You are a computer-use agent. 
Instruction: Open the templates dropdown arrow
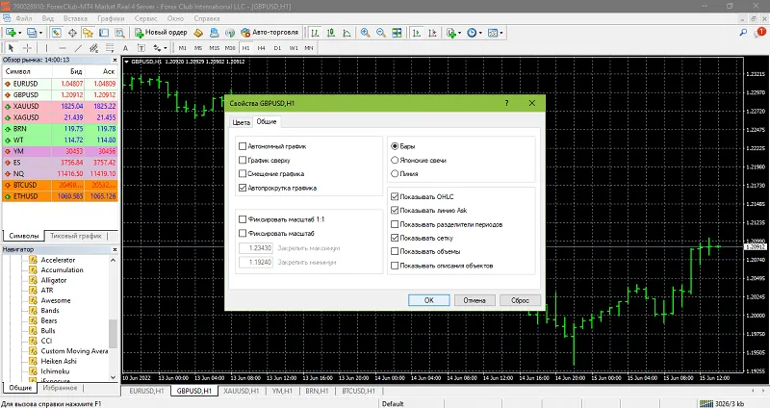pyautogui.click(x=500, y=33)
